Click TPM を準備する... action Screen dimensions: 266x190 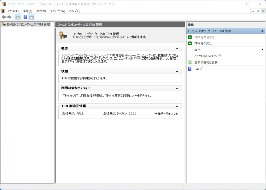205,37
